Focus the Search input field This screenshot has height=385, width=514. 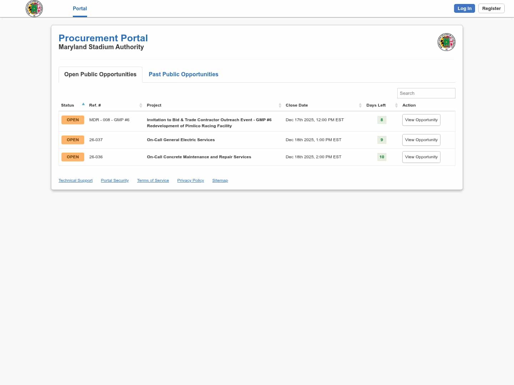(426, 93)
